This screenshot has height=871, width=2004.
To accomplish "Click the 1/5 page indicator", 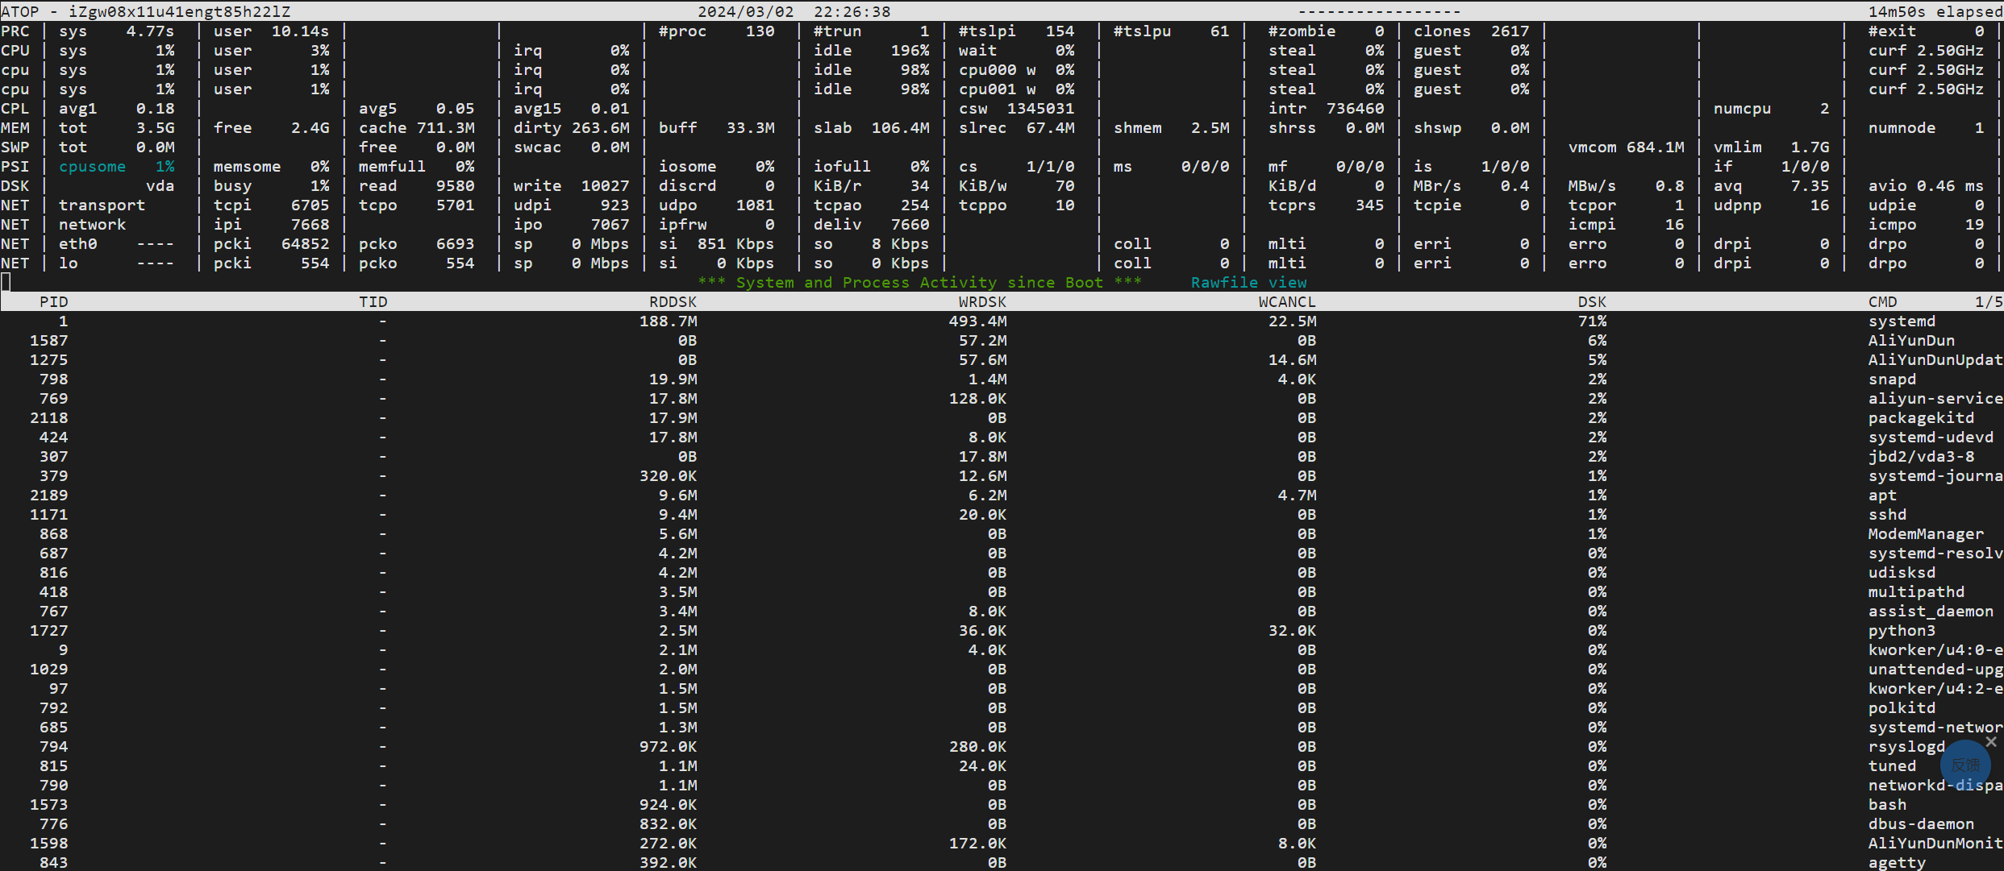I will pos(1988,301).
